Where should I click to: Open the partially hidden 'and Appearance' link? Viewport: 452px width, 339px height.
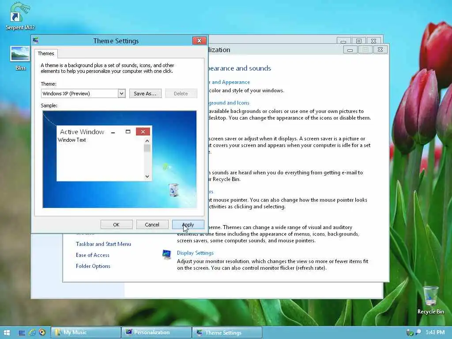pyautogui.click(x=230, y=82)
